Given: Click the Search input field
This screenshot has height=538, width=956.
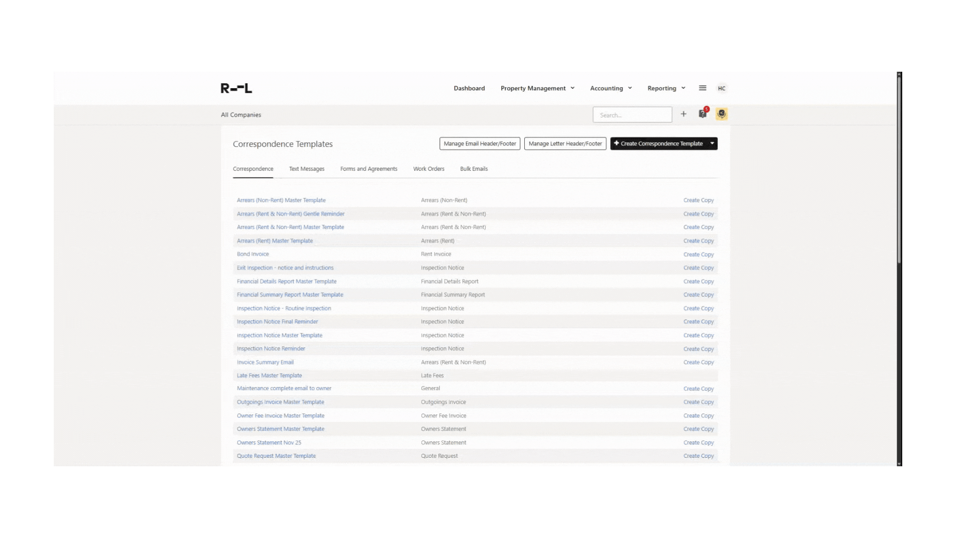Looking at the screenshot, I should [x=632, y=115].
